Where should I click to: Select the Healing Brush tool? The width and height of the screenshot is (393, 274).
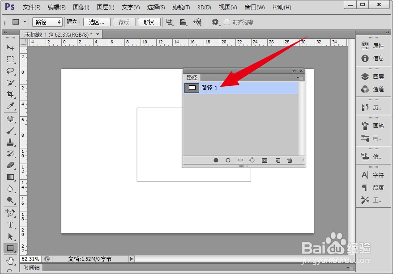10,119
